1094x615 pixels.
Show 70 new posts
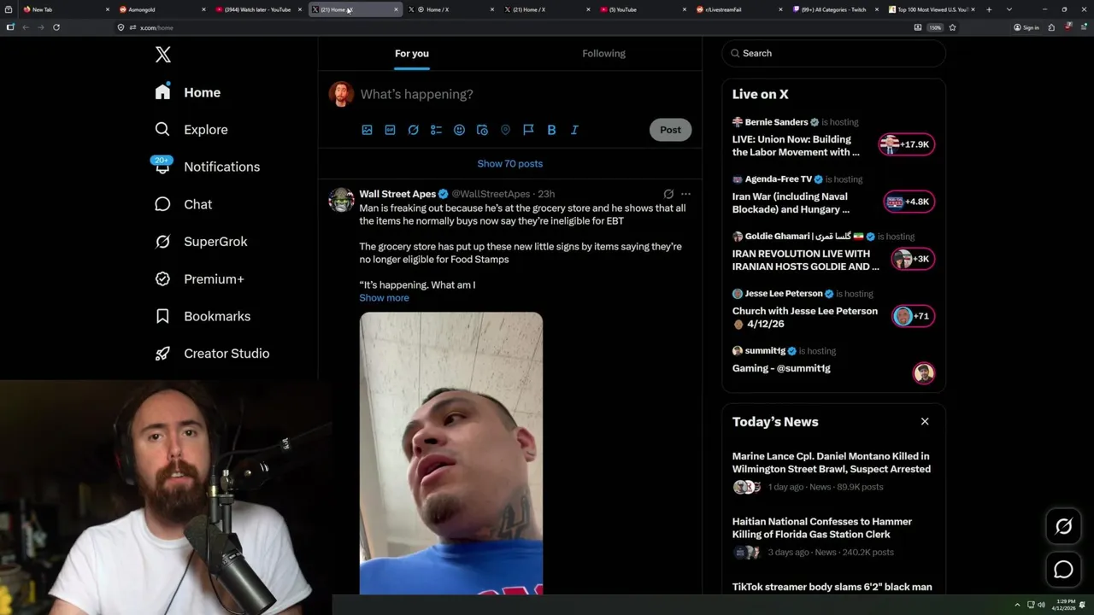pos(510,163)
